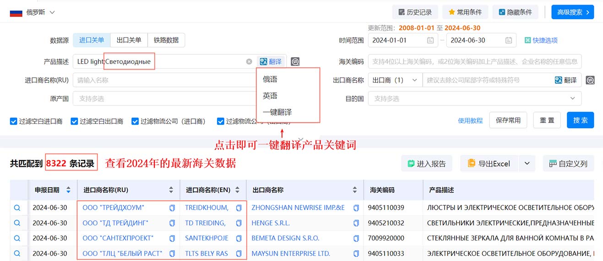Screen dimensions: 603x261
Task: Copy importer name ООО "САНТЕХПРОЕКТ"
Action: point(172,238)
